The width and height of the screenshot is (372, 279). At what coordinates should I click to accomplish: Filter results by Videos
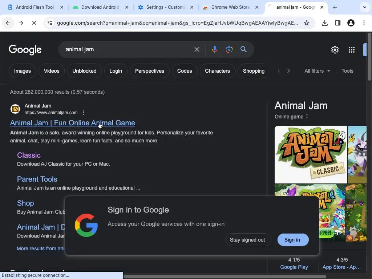52,71
